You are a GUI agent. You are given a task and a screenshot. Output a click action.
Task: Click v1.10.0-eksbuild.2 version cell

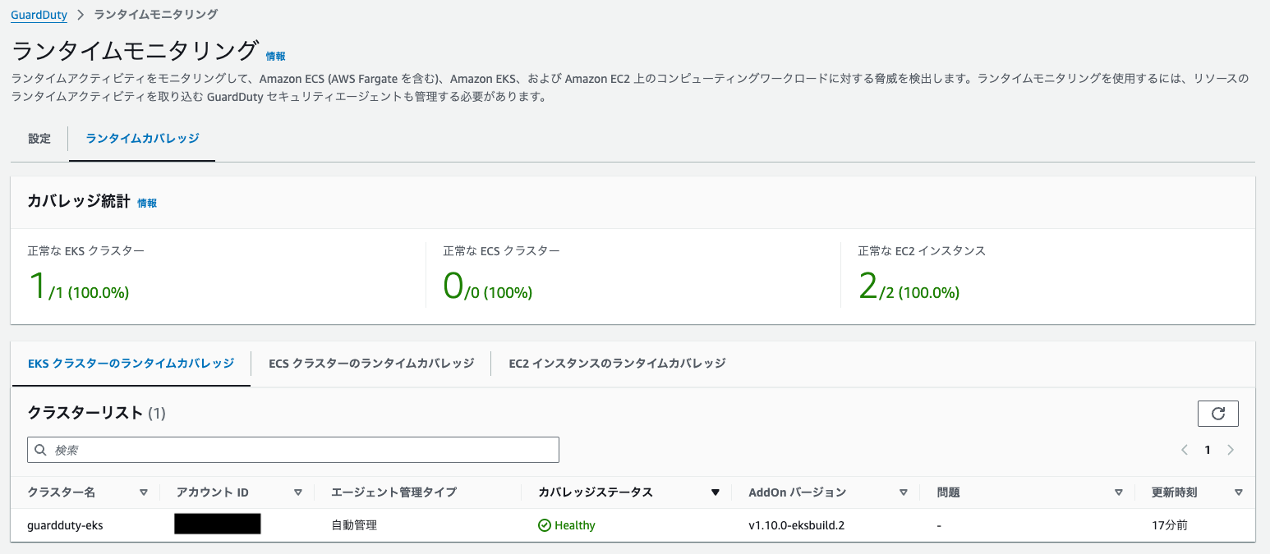point(797,525)
